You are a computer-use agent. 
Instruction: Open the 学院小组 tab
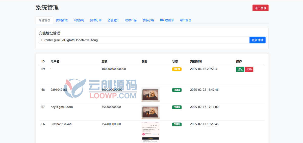(x=148, y=20)
